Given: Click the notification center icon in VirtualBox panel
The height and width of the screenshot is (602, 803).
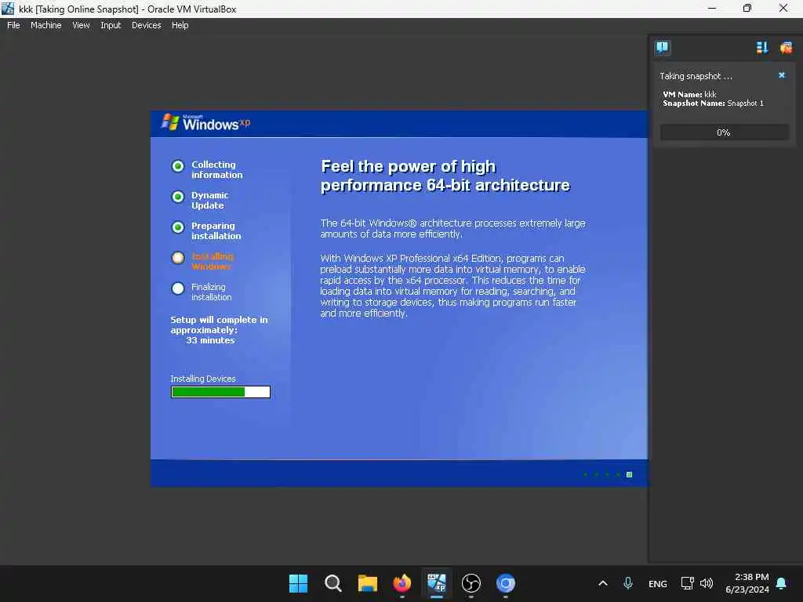Looking at the screenshot, I should tap(662, 48).
